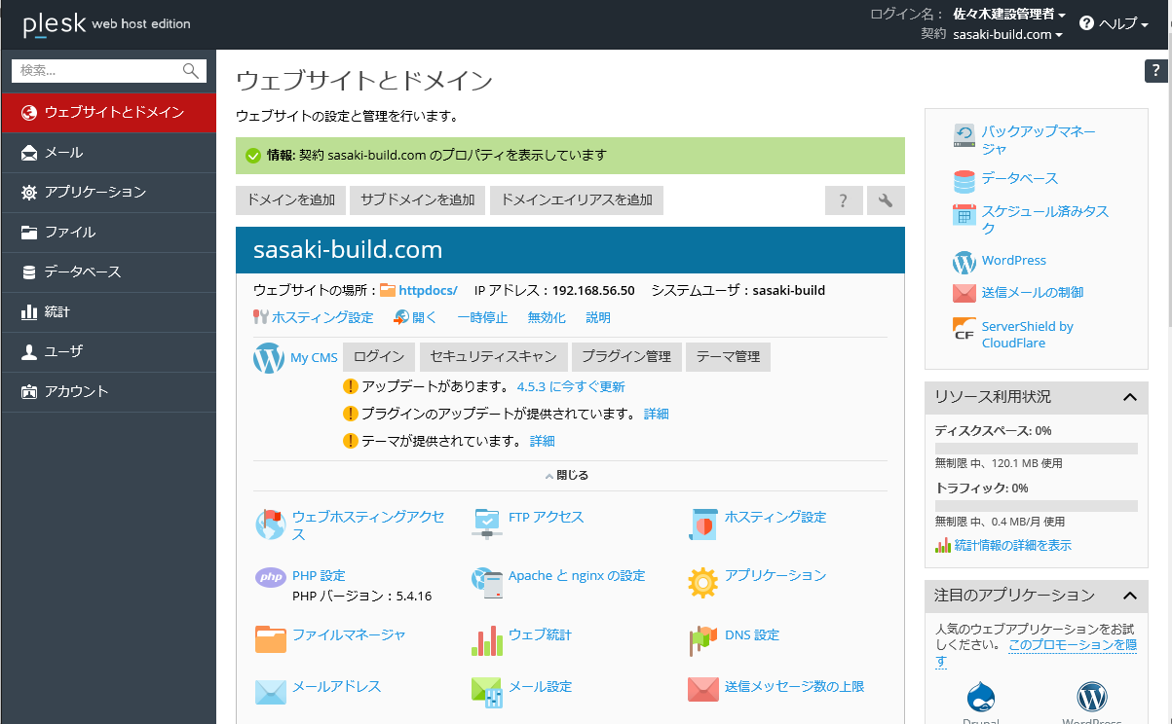Click the ドメインを追加 button
The height and width of the screenshot is (724, 1172).
coord(290,199)
